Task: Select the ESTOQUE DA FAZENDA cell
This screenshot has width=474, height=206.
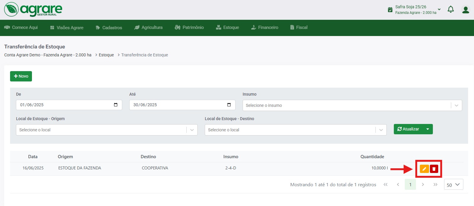Action: 80,168
